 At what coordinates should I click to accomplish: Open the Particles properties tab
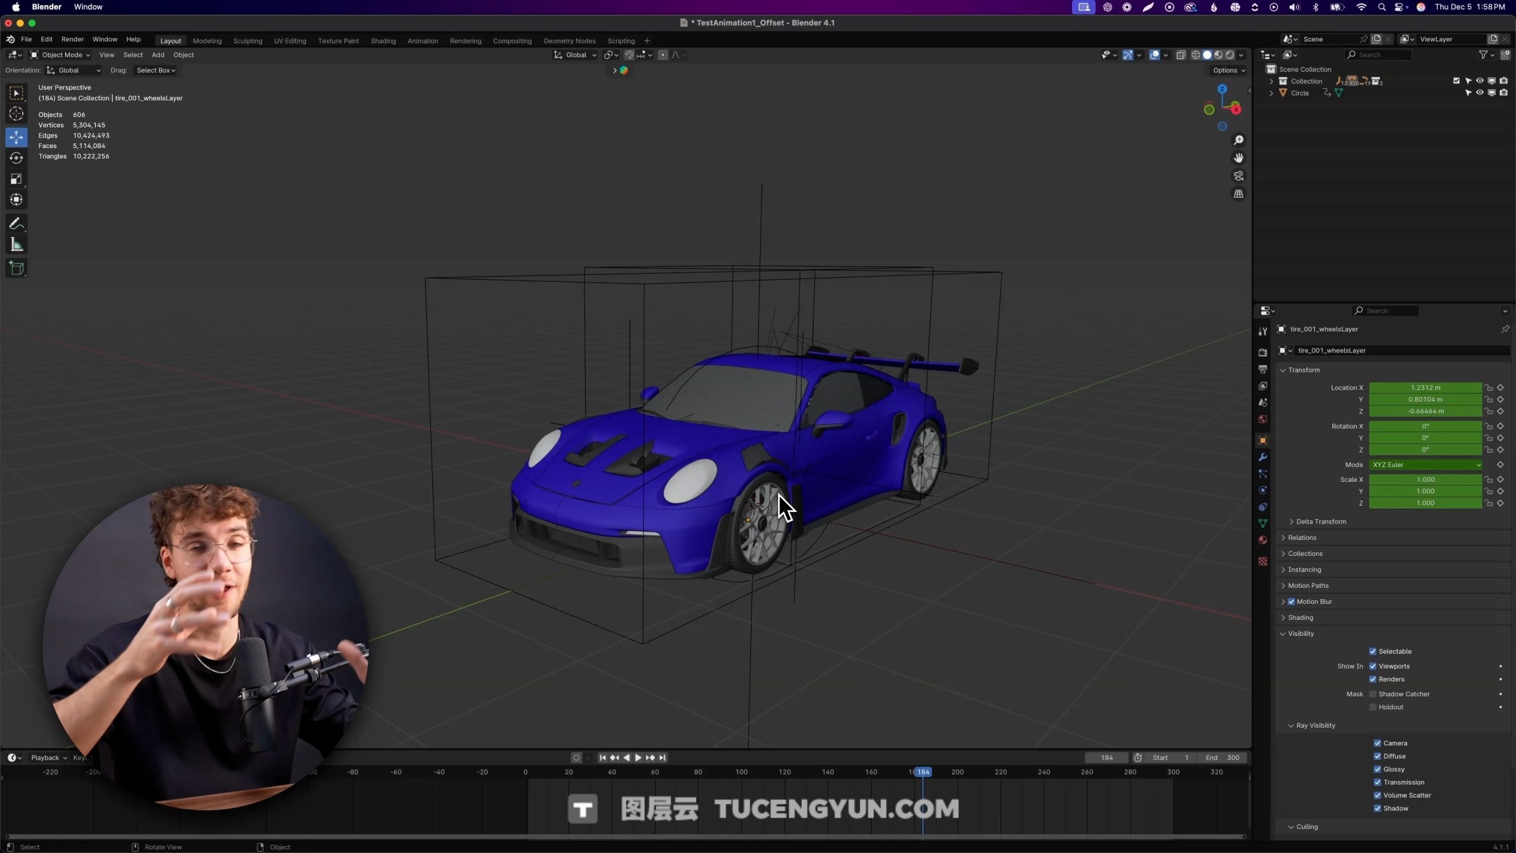point(1263,474)
